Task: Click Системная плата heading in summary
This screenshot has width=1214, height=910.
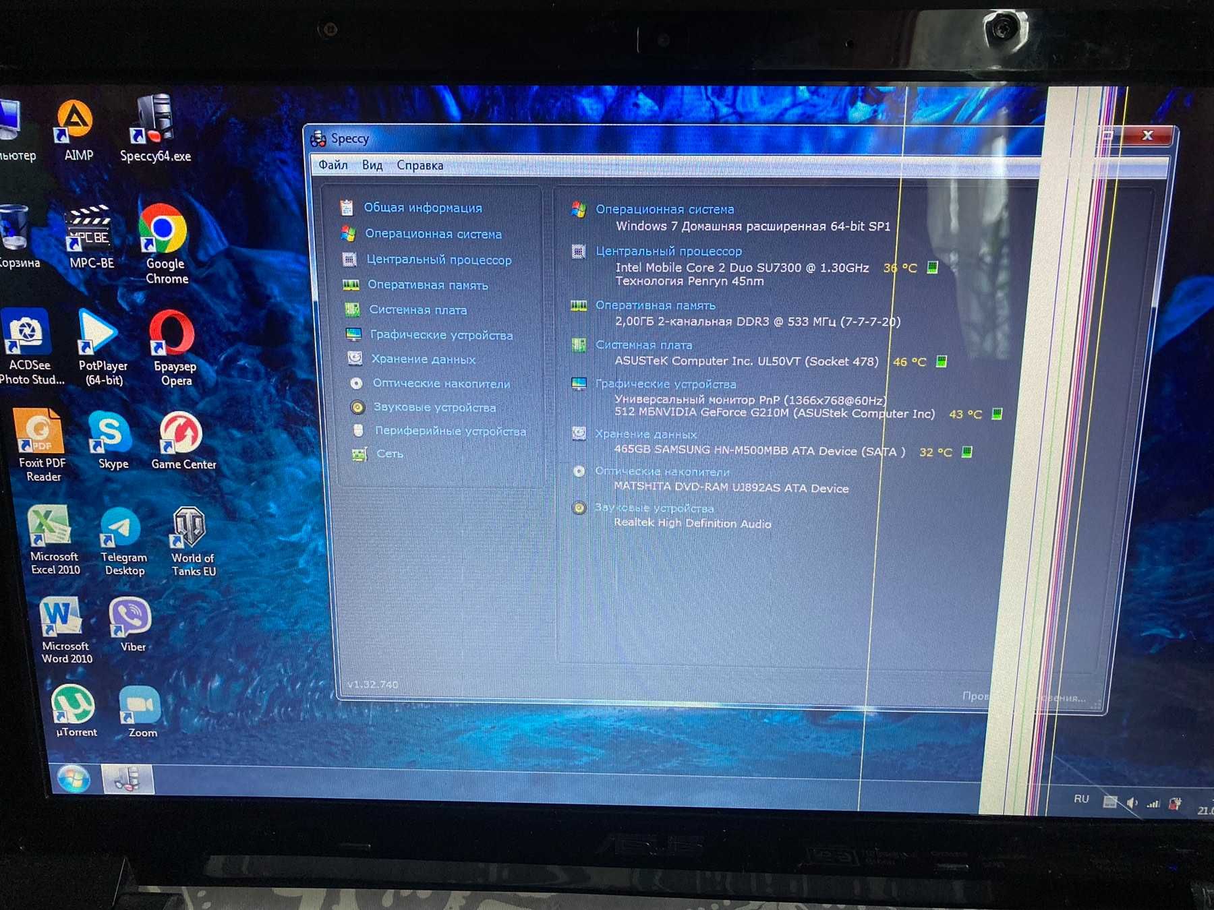Action: click(x=643, y=344)
